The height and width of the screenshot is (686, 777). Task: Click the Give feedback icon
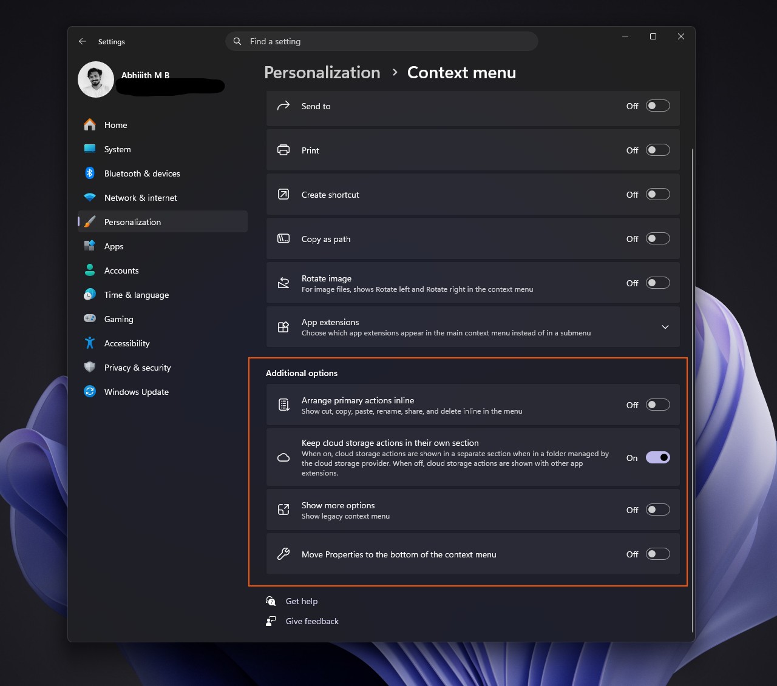271,621
